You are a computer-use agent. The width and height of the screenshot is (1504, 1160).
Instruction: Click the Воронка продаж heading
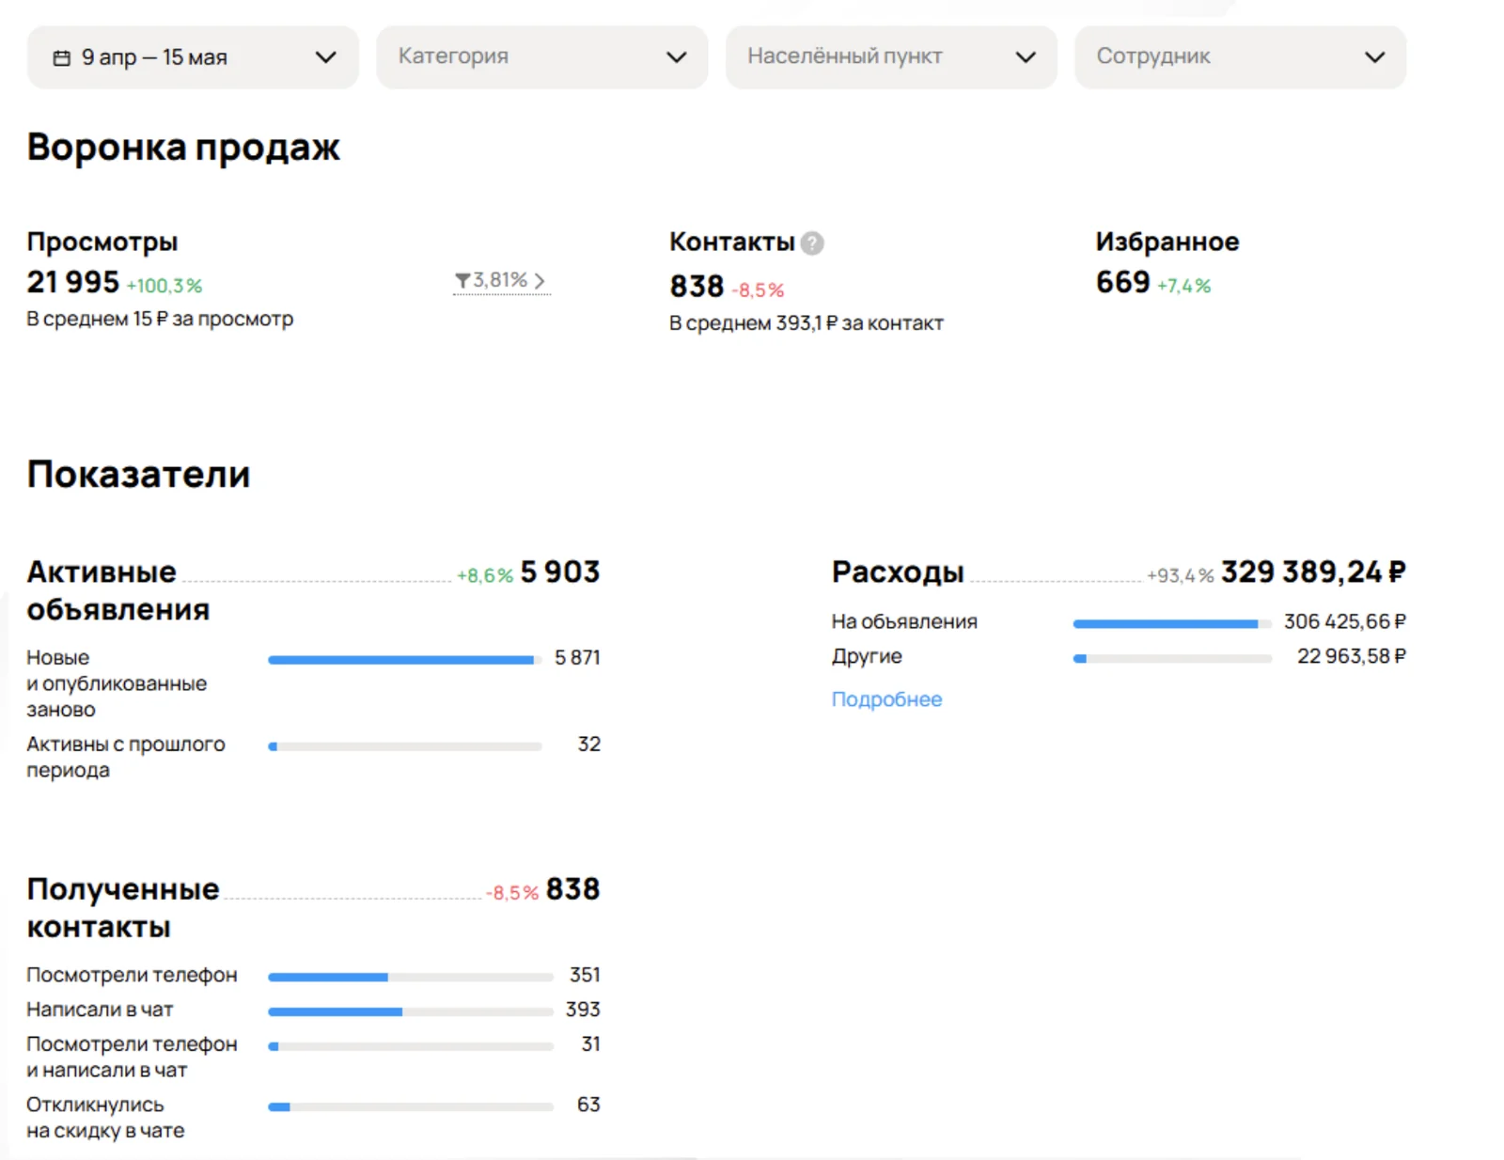183,148
